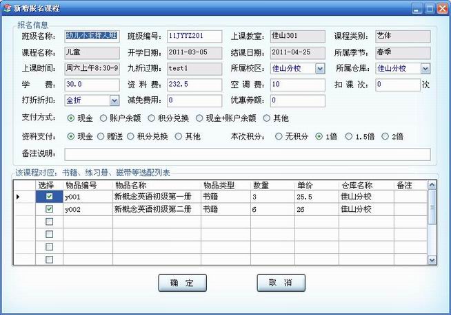Click the 备注说明 text field
The height and width of the screenshot is (315, 451).
(248, 154)
